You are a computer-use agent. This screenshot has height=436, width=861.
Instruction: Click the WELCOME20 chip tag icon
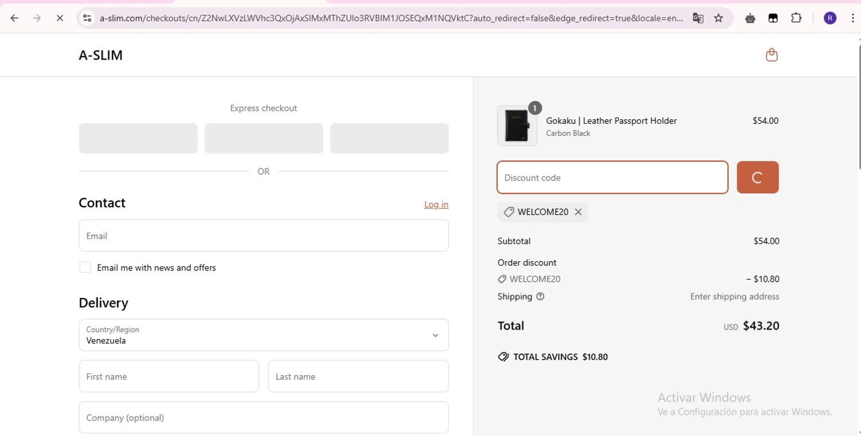pyautogui.click(x=509, y=212)
